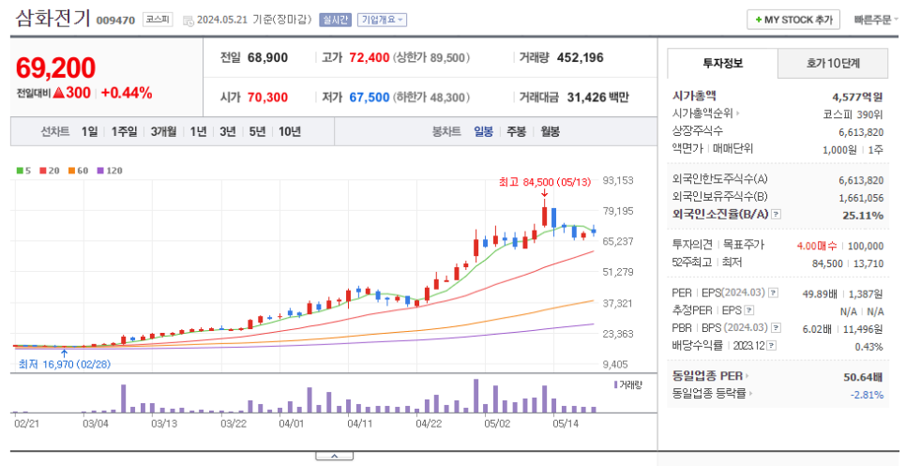Screen dimensions: 906x466
Task: Select the 1년 line chart period
Action: click(x=198, y=131)
